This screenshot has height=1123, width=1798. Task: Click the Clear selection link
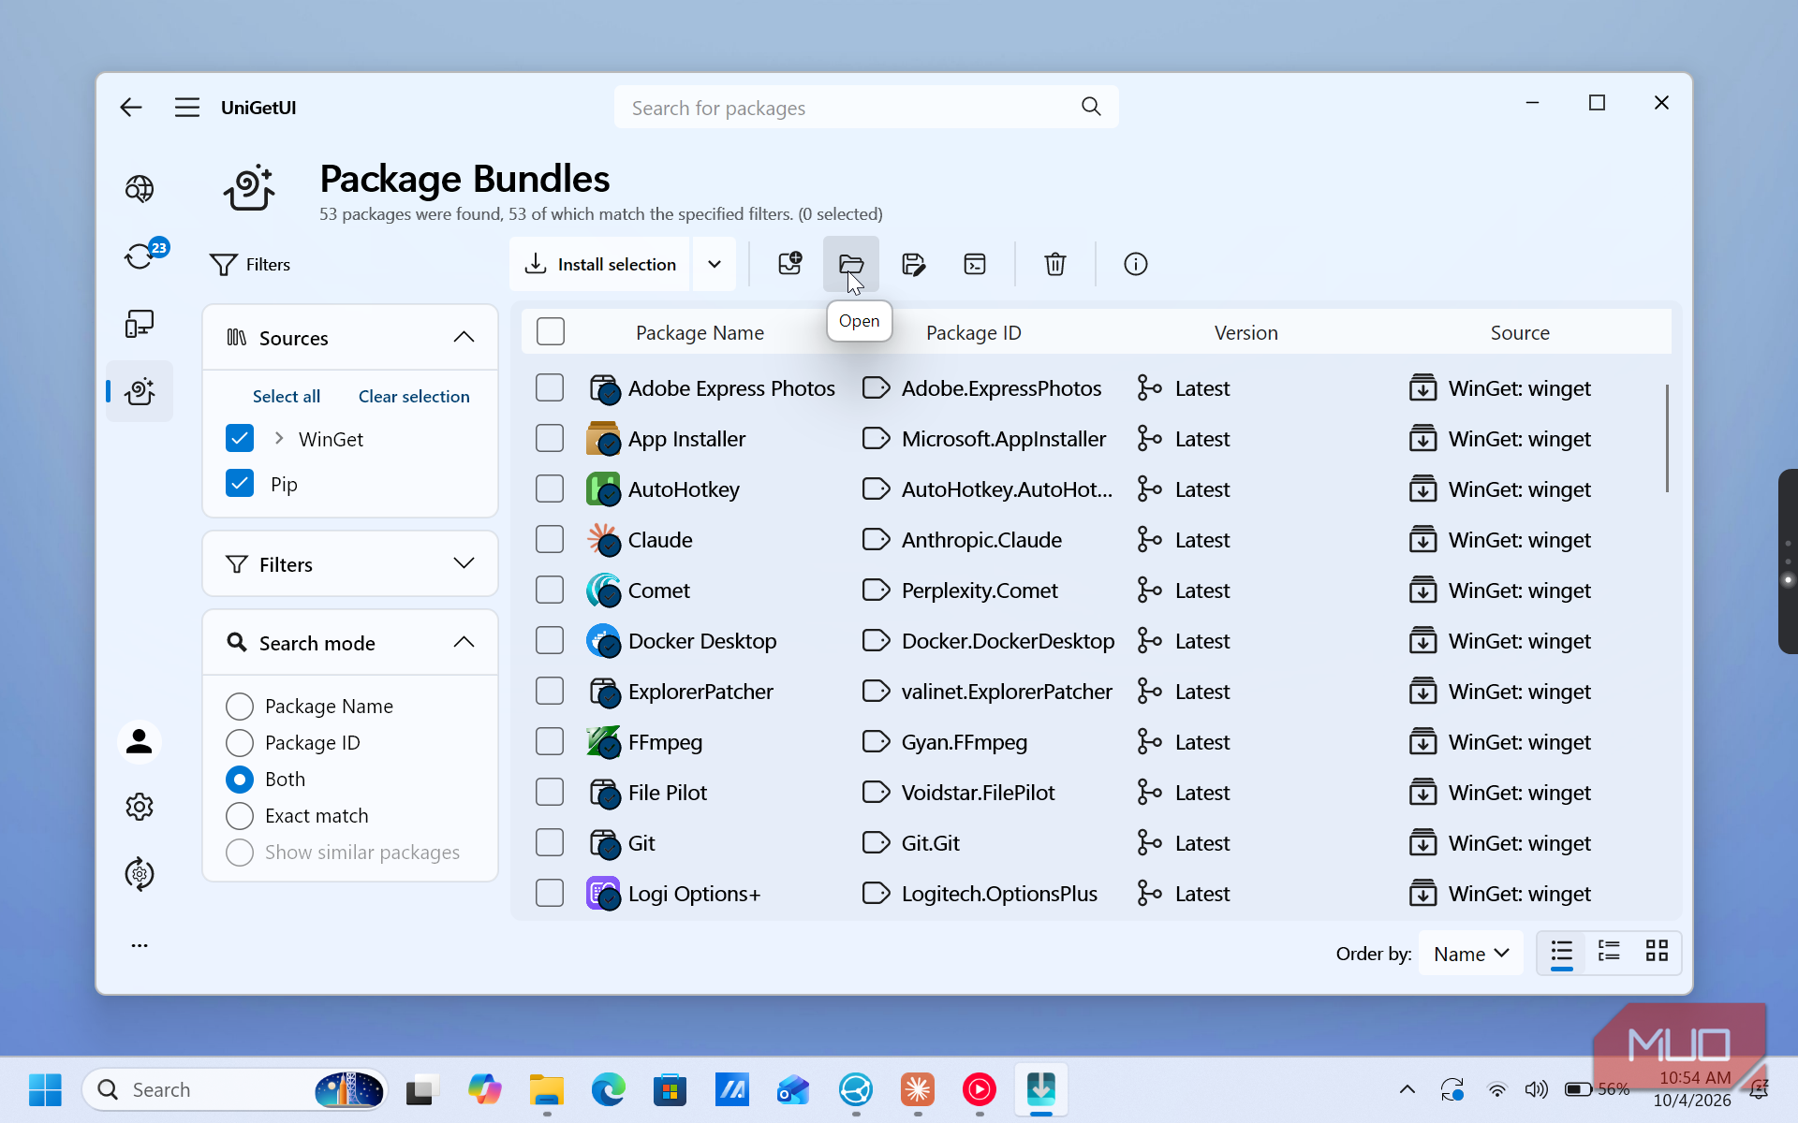[x=414, y=396]
